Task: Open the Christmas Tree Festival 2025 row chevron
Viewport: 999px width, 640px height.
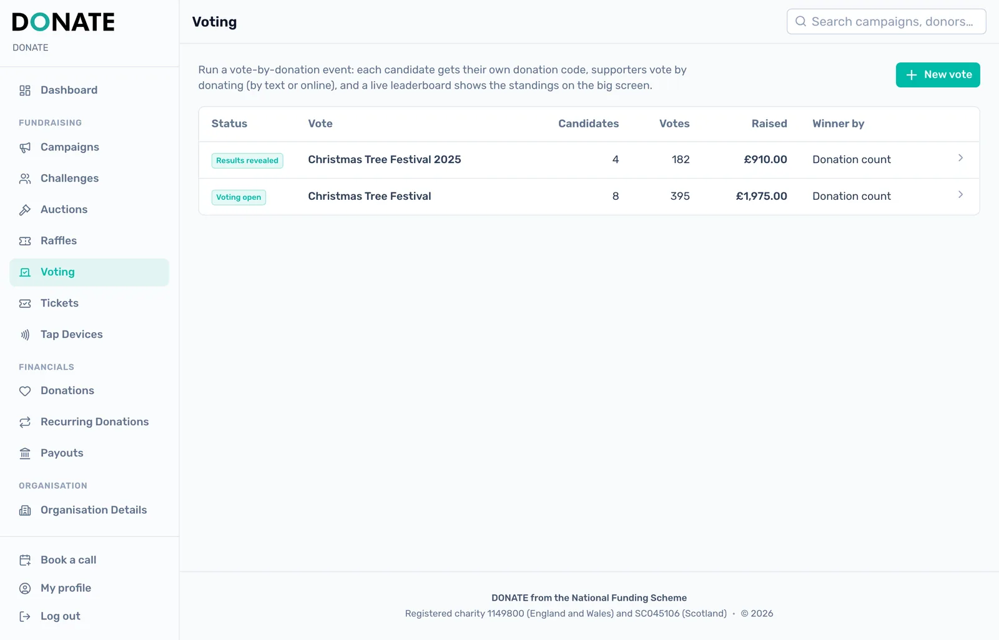Action: tap(960, 158)
